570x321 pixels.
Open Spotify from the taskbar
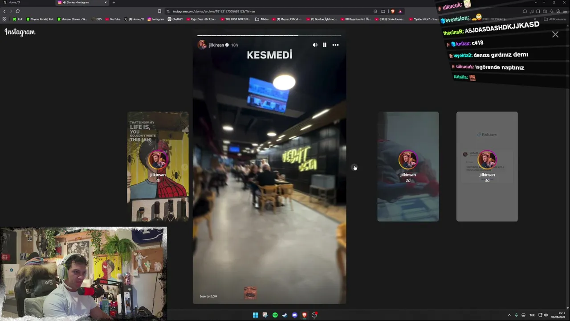[x=275, y=315]
